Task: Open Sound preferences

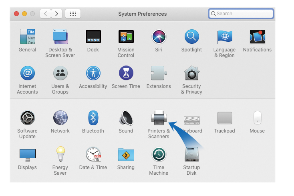Action: click(126, 118)
